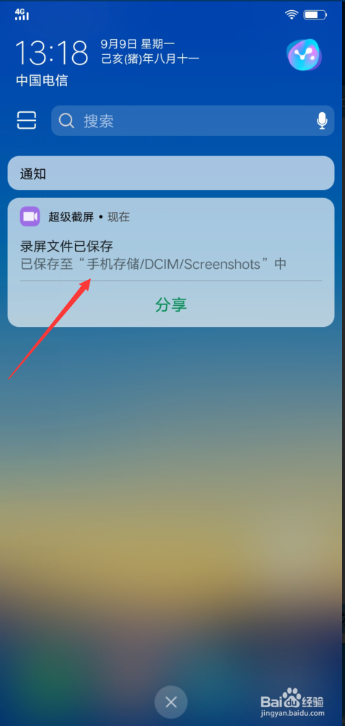Open the 录屏文件已保存 notification title
This screenshot has height=726, width=345.
tap(66, 247)
